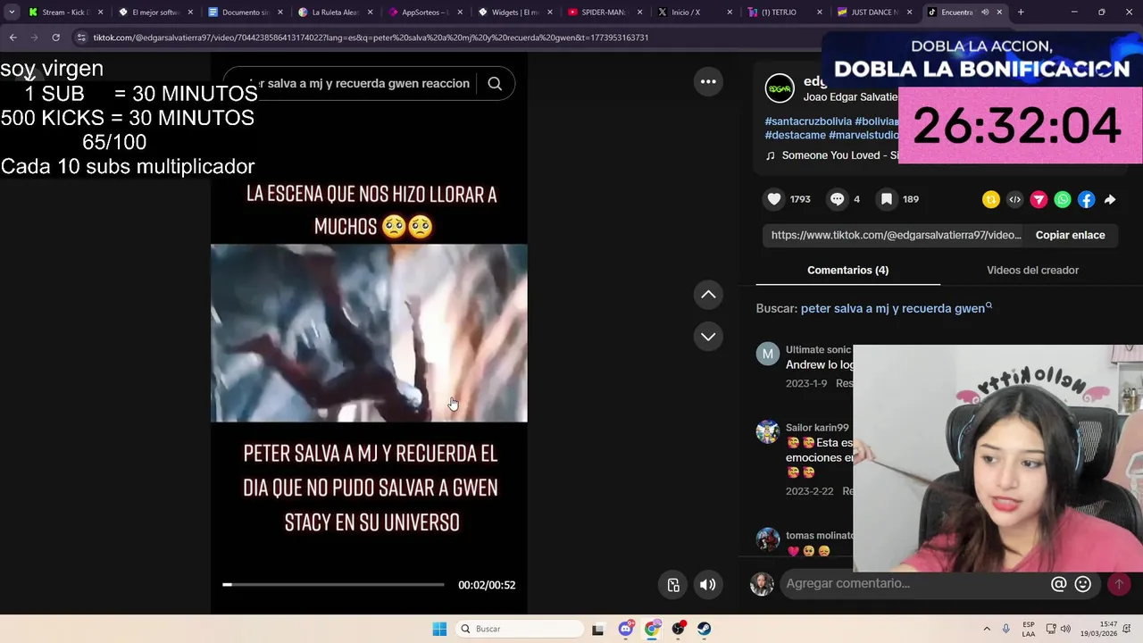Open OBS Studio from the taskbar
The width and height of the screenshot is (1143, 643).
point(679,629)
